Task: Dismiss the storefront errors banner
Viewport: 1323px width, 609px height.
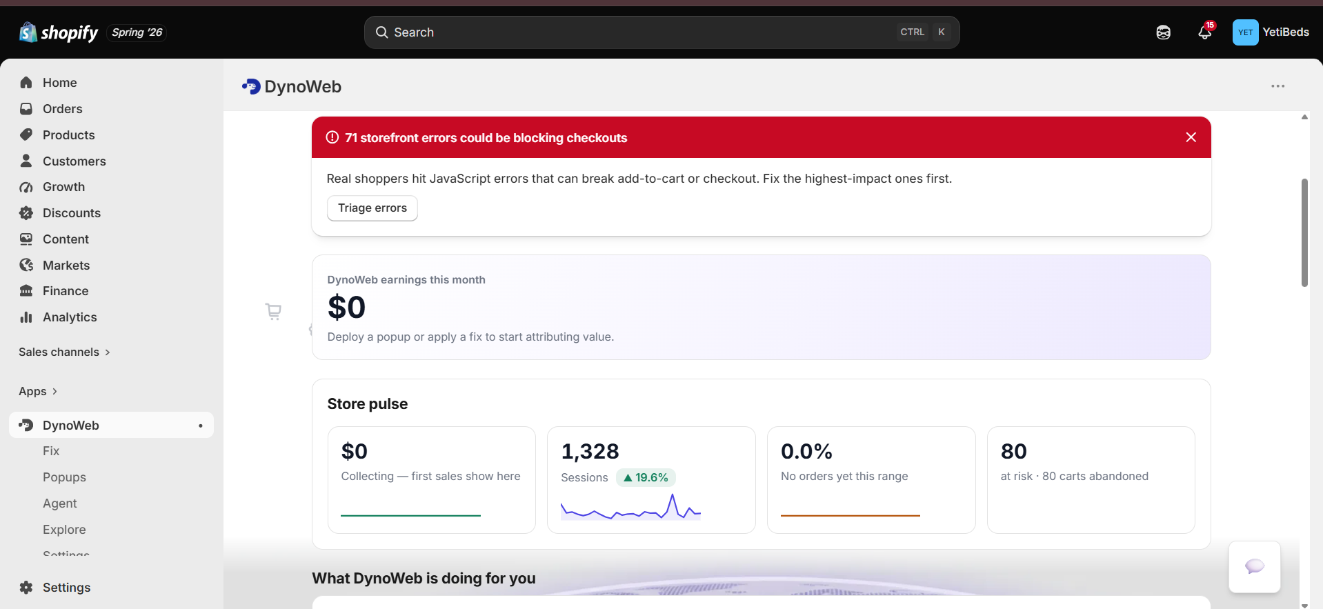Action: [1191, 137]
